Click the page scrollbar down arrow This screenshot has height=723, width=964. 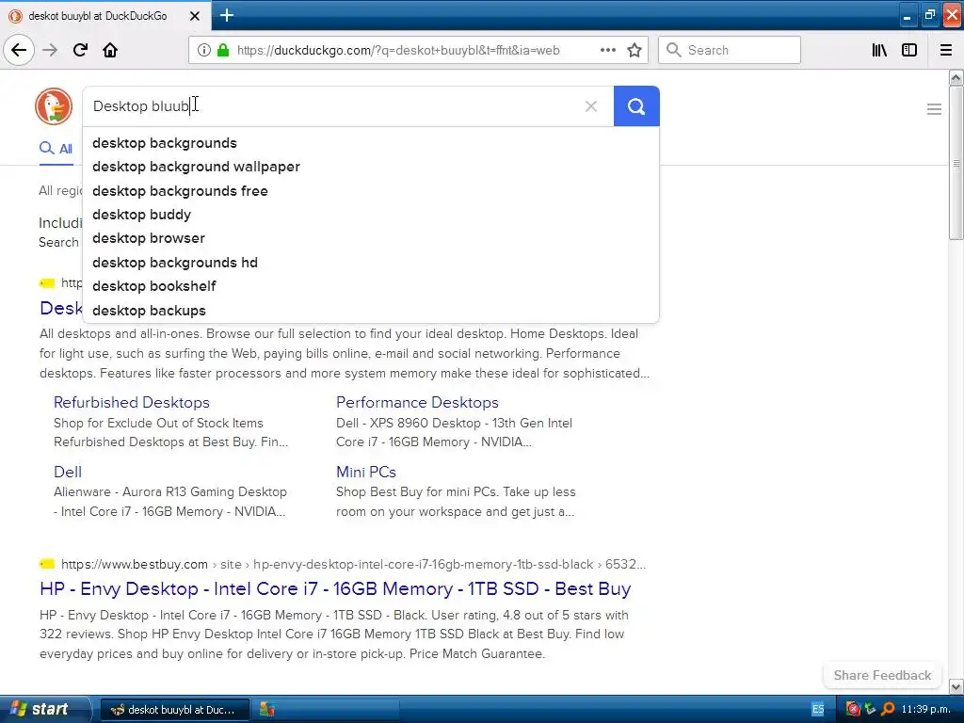click(x=956, y=686)
